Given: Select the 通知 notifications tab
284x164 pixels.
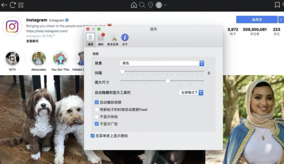Looking at the screenshot, I should (x=101, y=39).
